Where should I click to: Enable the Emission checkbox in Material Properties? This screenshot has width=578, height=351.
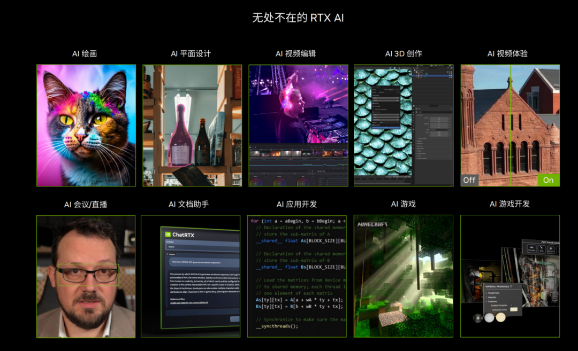tap(511, 305)
